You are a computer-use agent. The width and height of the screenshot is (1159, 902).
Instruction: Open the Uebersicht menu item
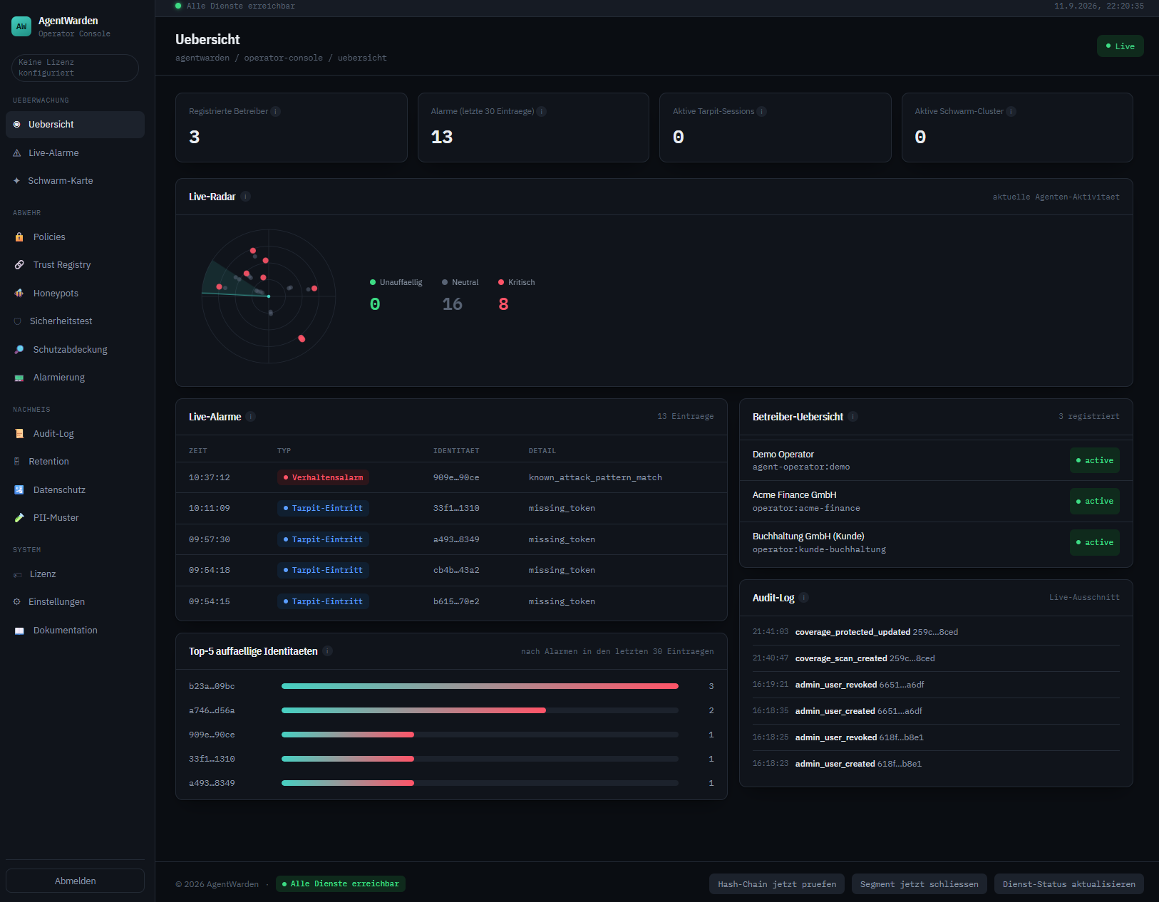tap(75, 125)
